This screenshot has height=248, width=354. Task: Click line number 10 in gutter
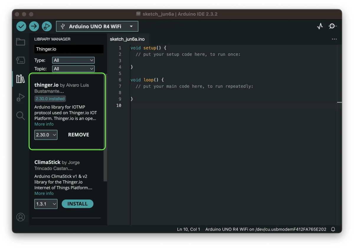pyautogui.click(x=119, y=105)
